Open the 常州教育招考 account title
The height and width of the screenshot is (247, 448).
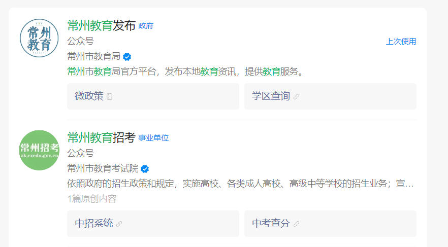(x=101, y=138)
